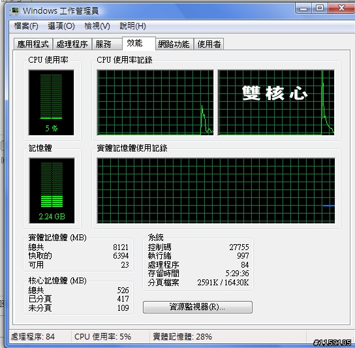355x348 pixels.
Task: Click the 快取的 value 6394
Action: click(x=121, y=256)
